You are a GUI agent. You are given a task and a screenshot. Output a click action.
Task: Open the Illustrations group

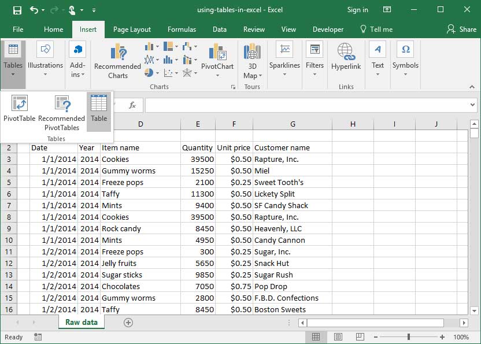pyautogui.click(x=45, y=60)
